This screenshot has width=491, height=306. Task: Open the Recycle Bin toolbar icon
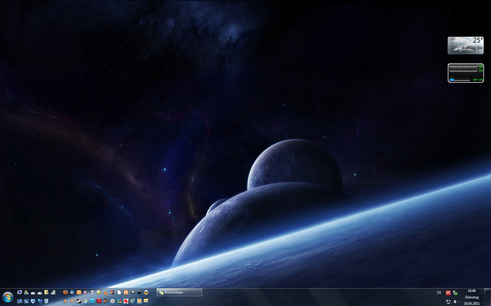tap(46, 301)
